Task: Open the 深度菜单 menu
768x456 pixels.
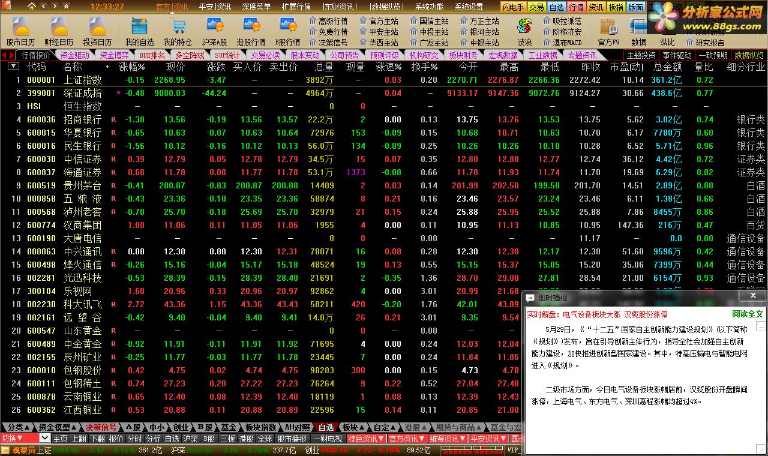Action: pyautogui.click(x=256, y=7)
